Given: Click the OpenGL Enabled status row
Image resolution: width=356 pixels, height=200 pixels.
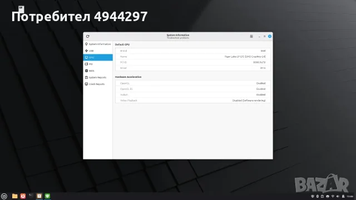Looking at the screenshot, I should coord(193,83).
